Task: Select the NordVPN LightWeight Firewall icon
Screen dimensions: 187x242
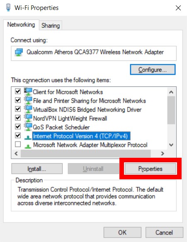Action: pyautogui.click(x=28, y=118)
